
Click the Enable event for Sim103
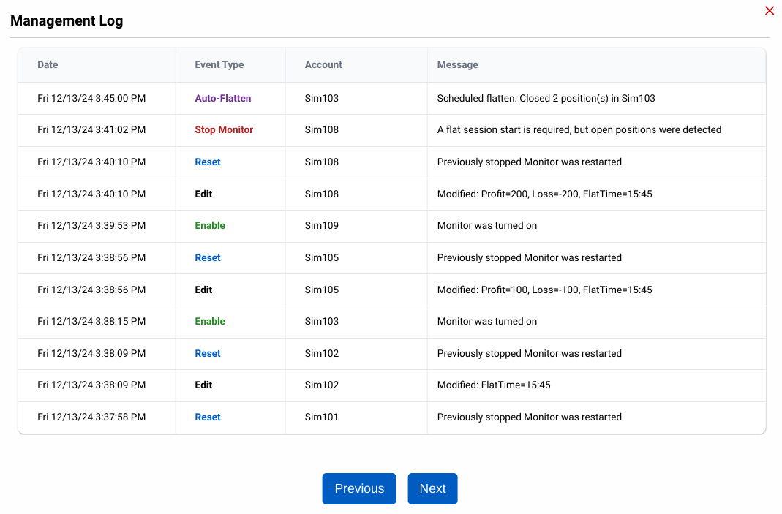pos(210,322)
